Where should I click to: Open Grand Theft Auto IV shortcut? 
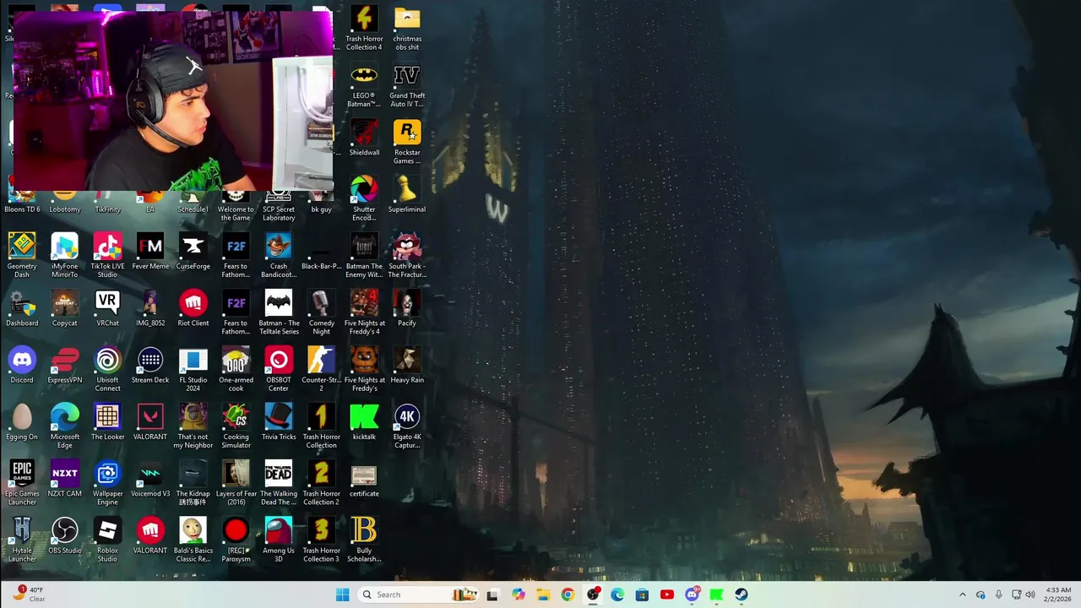click(x=407, y=84)
